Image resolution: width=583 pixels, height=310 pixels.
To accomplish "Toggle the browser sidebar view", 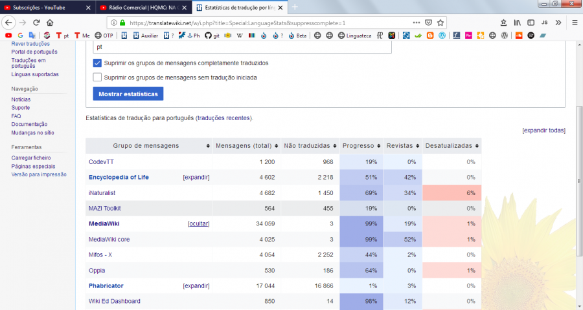I will (x=531, y=23).
